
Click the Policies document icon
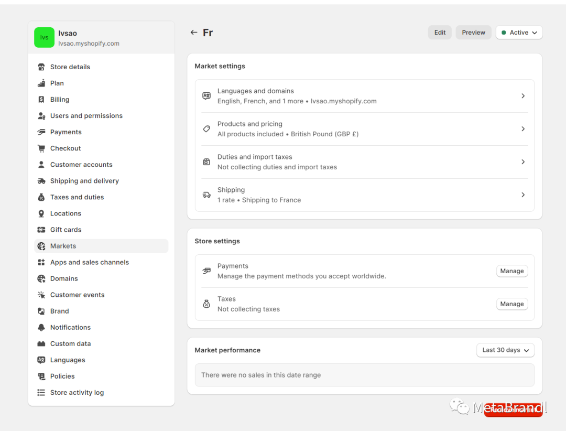pos(41,376)
